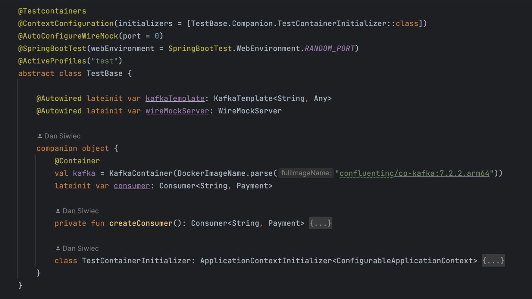Click the @Testcontainers annotation
The image size is (532, 299).
52,11
